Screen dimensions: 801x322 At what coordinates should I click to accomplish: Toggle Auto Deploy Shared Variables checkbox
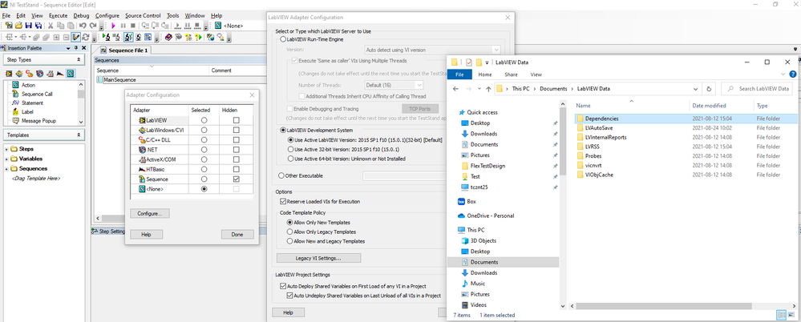click(x=283, y=286)
